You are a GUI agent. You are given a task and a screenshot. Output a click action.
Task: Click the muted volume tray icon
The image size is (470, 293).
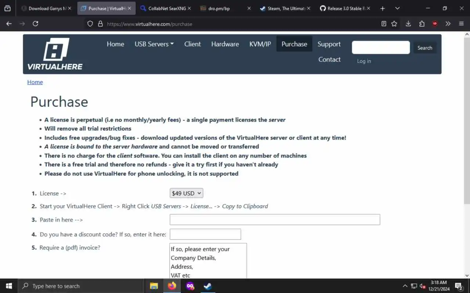(423, 286)
